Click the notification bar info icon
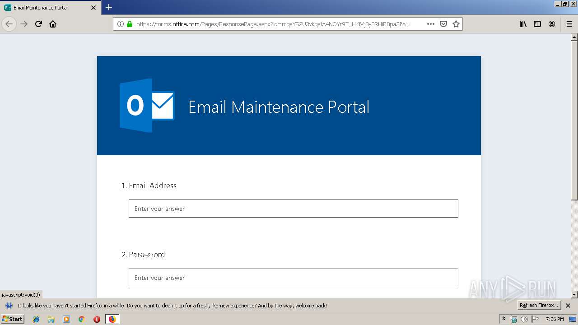 point(9,306)
